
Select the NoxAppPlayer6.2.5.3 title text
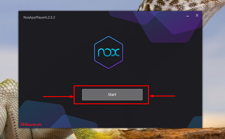39,17
